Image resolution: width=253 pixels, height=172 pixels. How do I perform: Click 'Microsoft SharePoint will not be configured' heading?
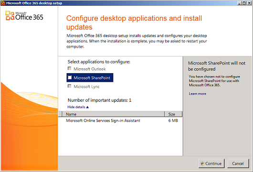pyautogui.click(x=217, y=66)
